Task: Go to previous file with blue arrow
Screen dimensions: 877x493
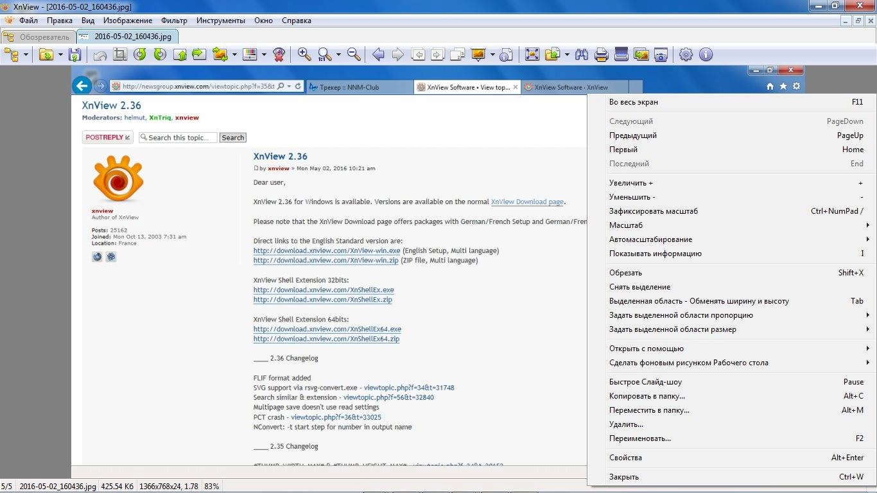Action: coord(379,55)
